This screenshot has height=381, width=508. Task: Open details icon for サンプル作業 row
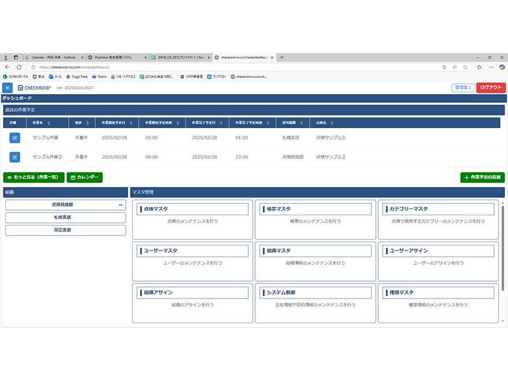coord(14,138)
